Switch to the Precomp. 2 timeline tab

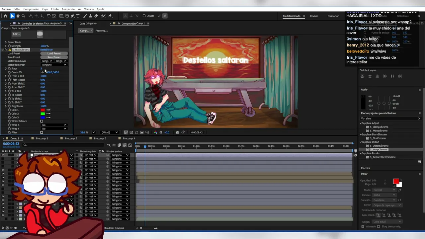pyautogui.click(x=71, y=138)
